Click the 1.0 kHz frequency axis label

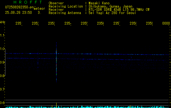(x=2, y=49)
